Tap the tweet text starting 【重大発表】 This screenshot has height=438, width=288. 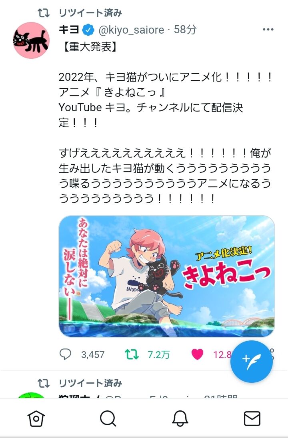click(165, 123)
